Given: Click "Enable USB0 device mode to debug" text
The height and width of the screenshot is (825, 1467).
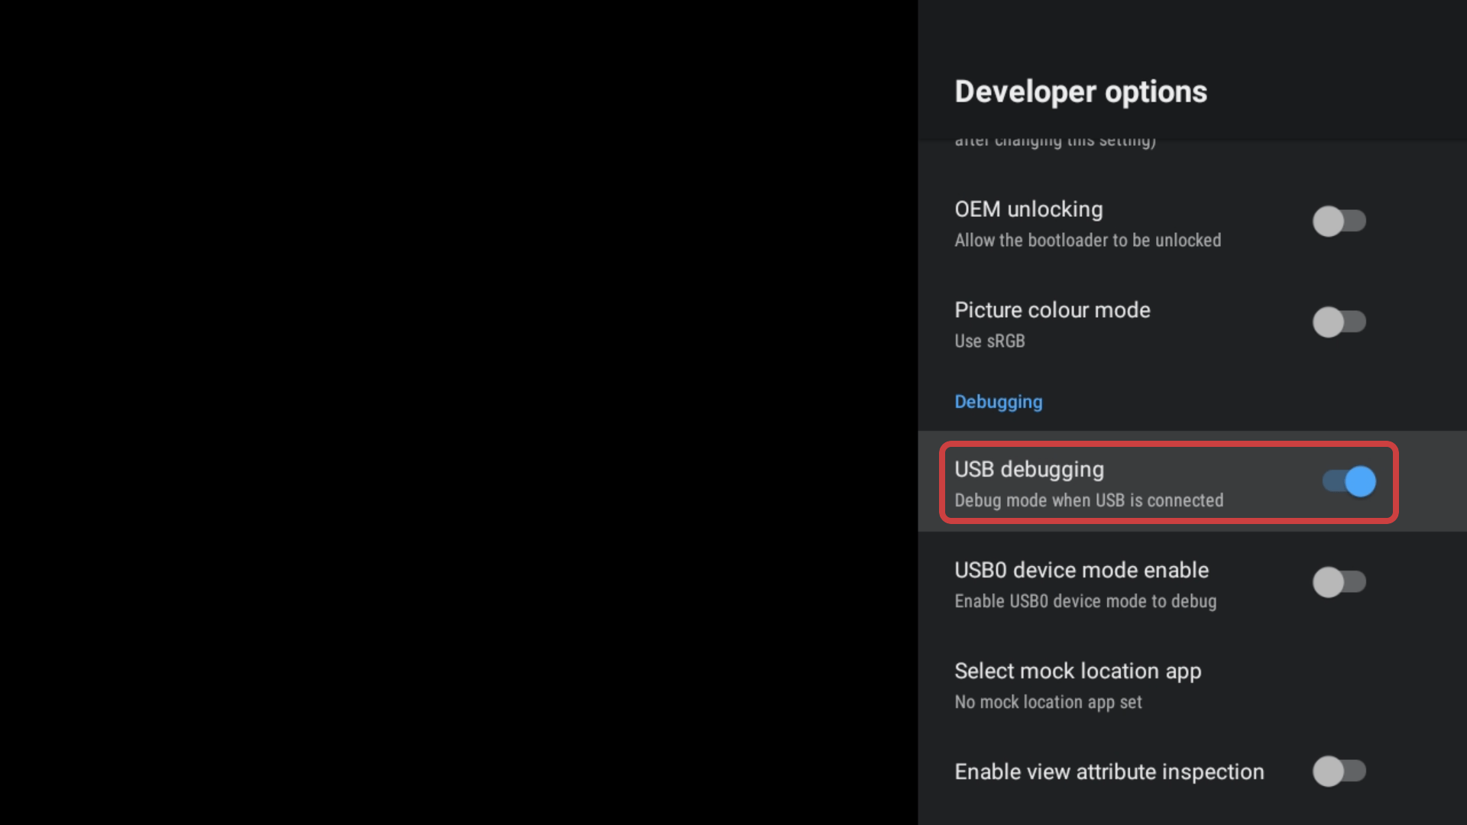Looking at the screenshot, I should point(1085,602).
